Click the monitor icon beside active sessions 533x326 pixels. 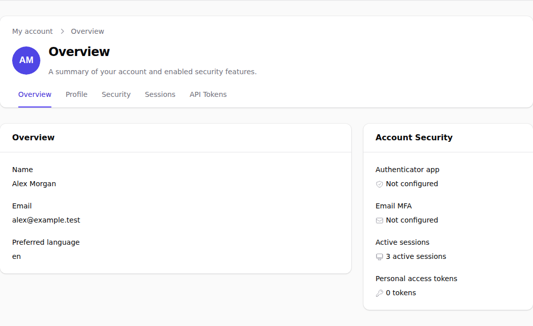click(380, 257)
